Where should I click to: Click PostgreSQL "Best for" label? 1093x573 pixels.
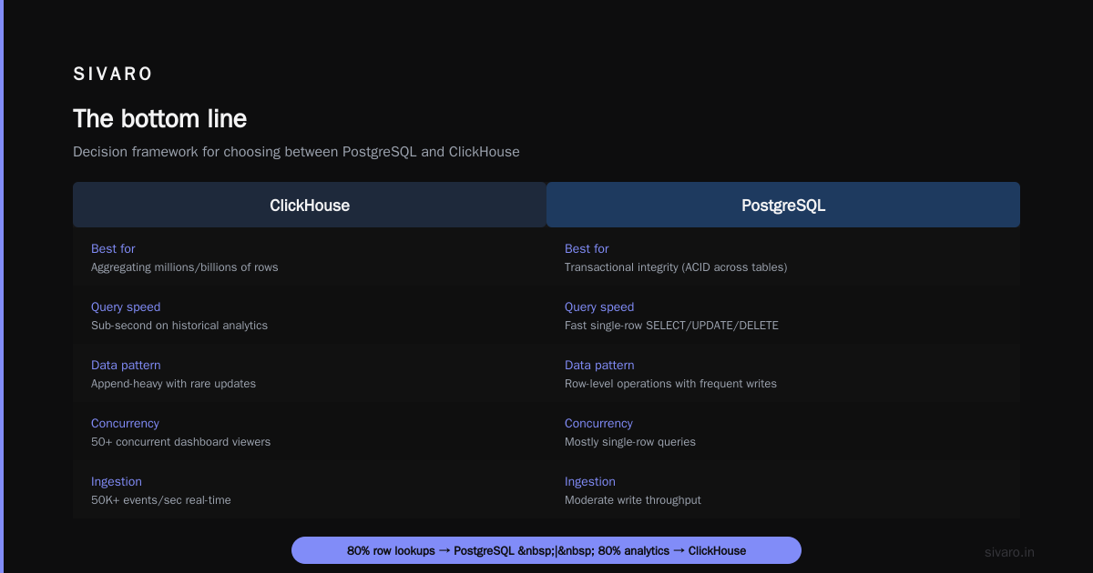click(x=587, y=248)
